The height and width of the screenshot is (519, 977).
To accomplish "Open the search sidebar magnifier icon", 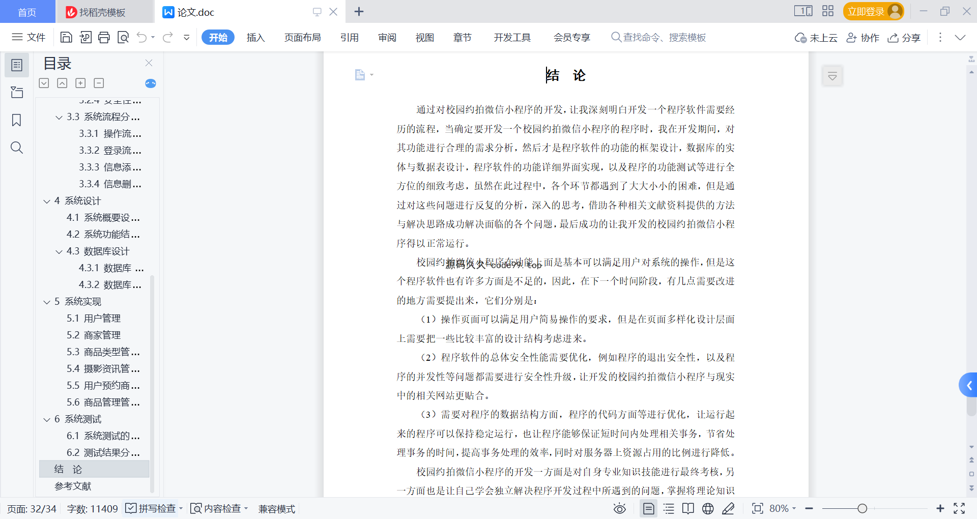I will 17,148.
